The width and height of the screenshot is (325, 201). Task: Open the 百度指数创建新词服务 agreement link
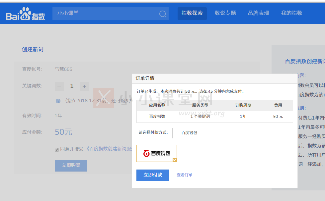click(109, 149)
